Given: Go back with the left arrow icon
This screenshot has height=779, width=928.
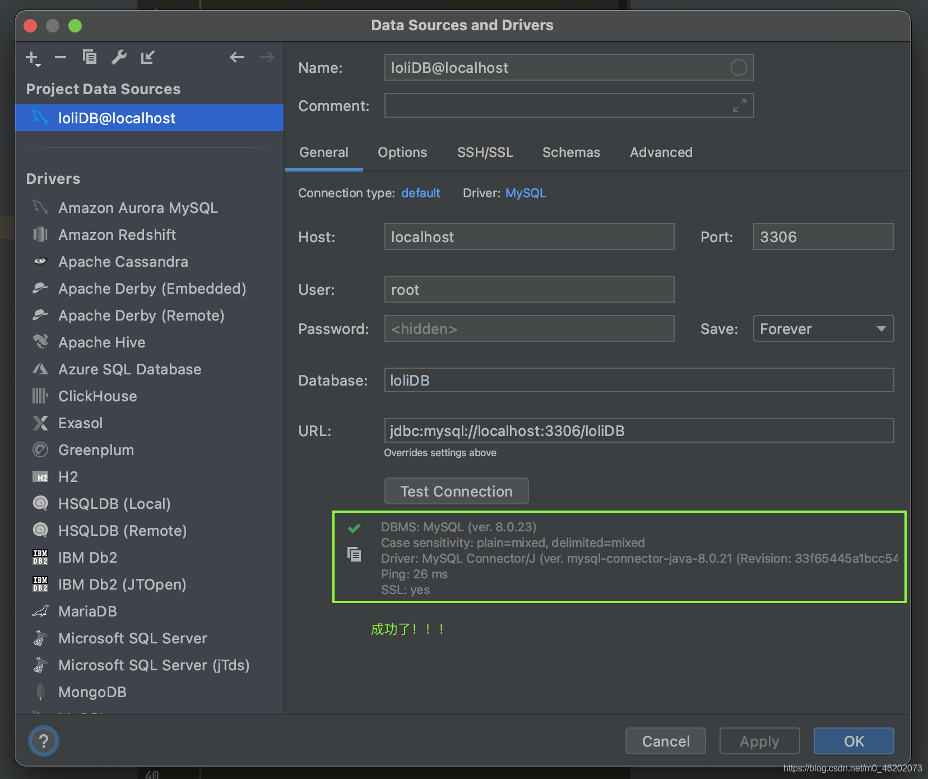Looking at the screenshot, I should (237, 57).
